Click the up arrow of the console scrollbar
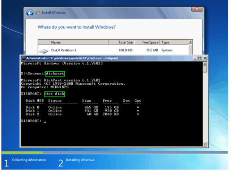Screen dimensions: 231x171 [205, 64]
